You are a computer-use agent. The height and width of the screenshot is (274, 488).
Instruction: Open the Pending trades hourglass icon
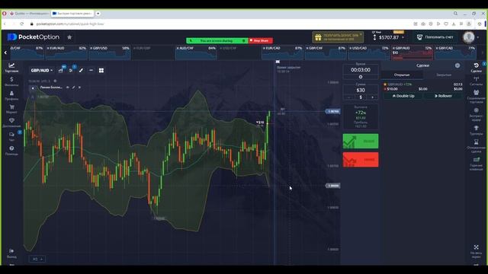476,146
